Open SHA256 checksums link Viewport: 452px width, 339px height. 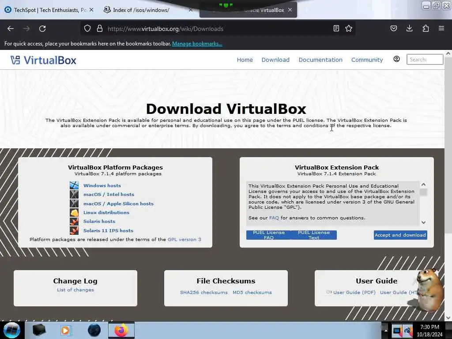(204, 292)
